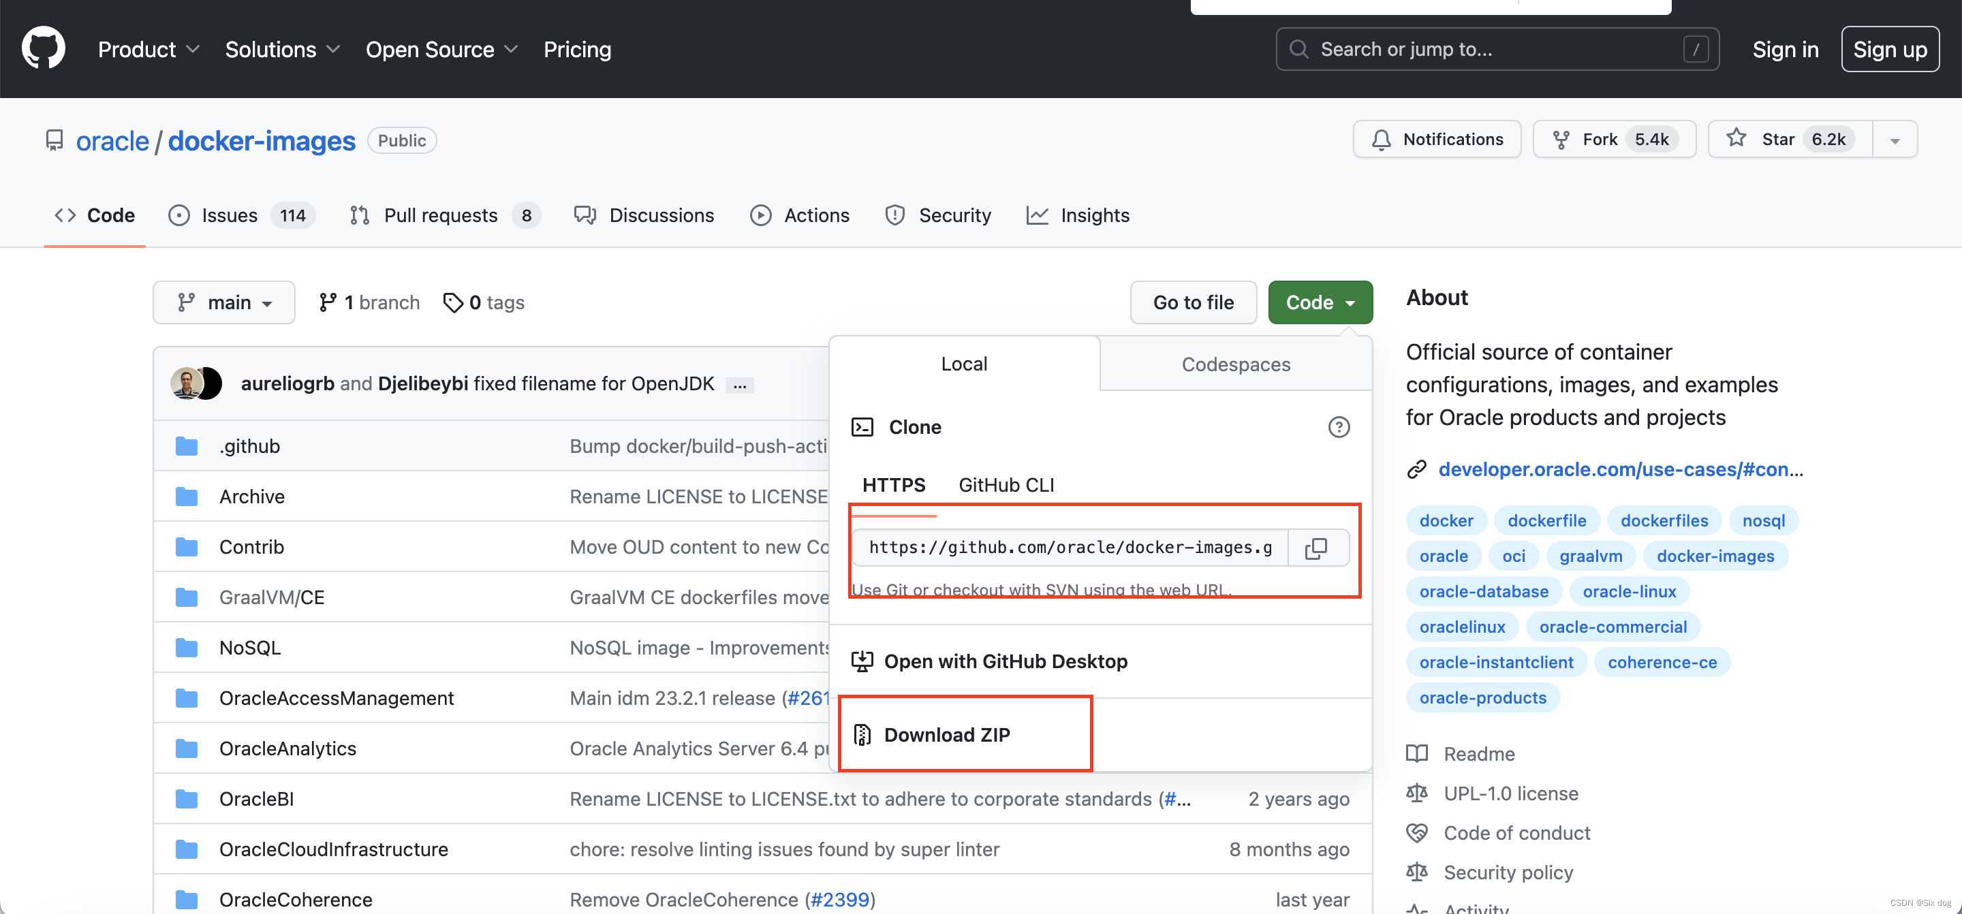Expand commit message ellipsis button
The width and height of the screenshot is (1962, 914).
[x=740, y=385]
